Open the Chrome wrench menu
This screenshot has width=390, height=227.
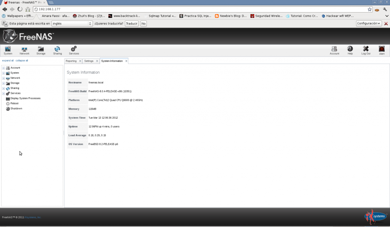tap(385, 10)
